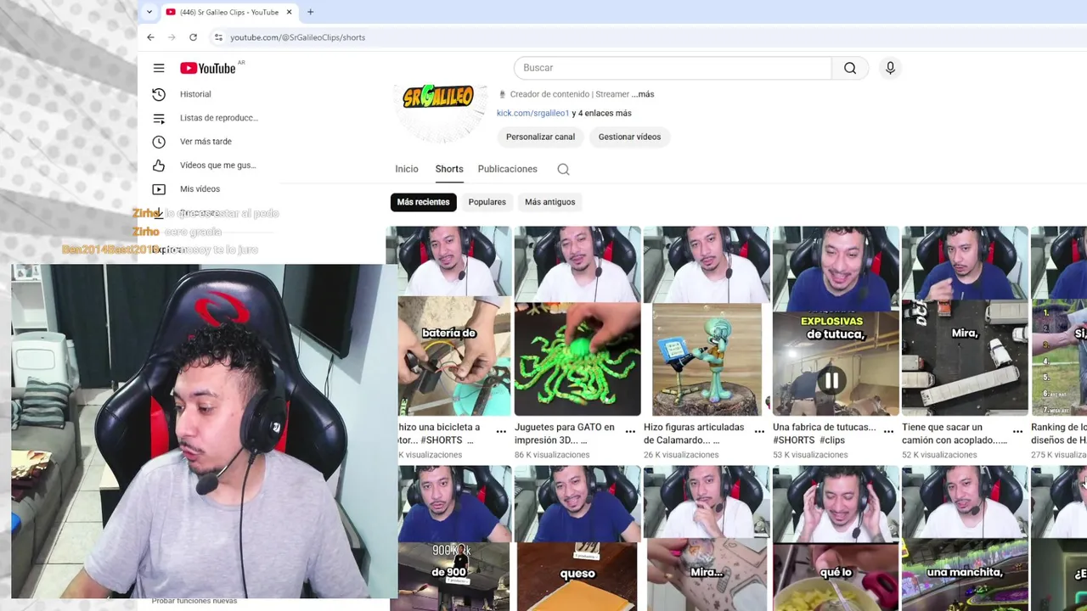Switch to the Inicio channel tab
This screenshot has width=1087, height=611.
pos(407,169)
